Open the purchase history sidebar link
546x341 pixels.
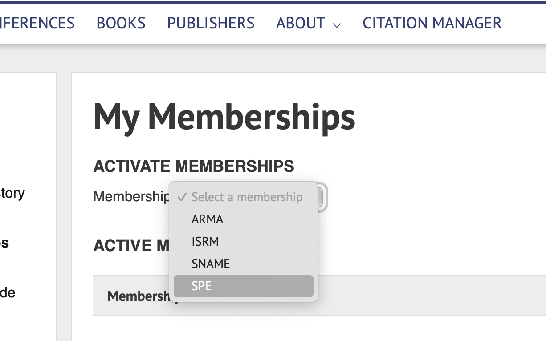(x=12, y=193)
